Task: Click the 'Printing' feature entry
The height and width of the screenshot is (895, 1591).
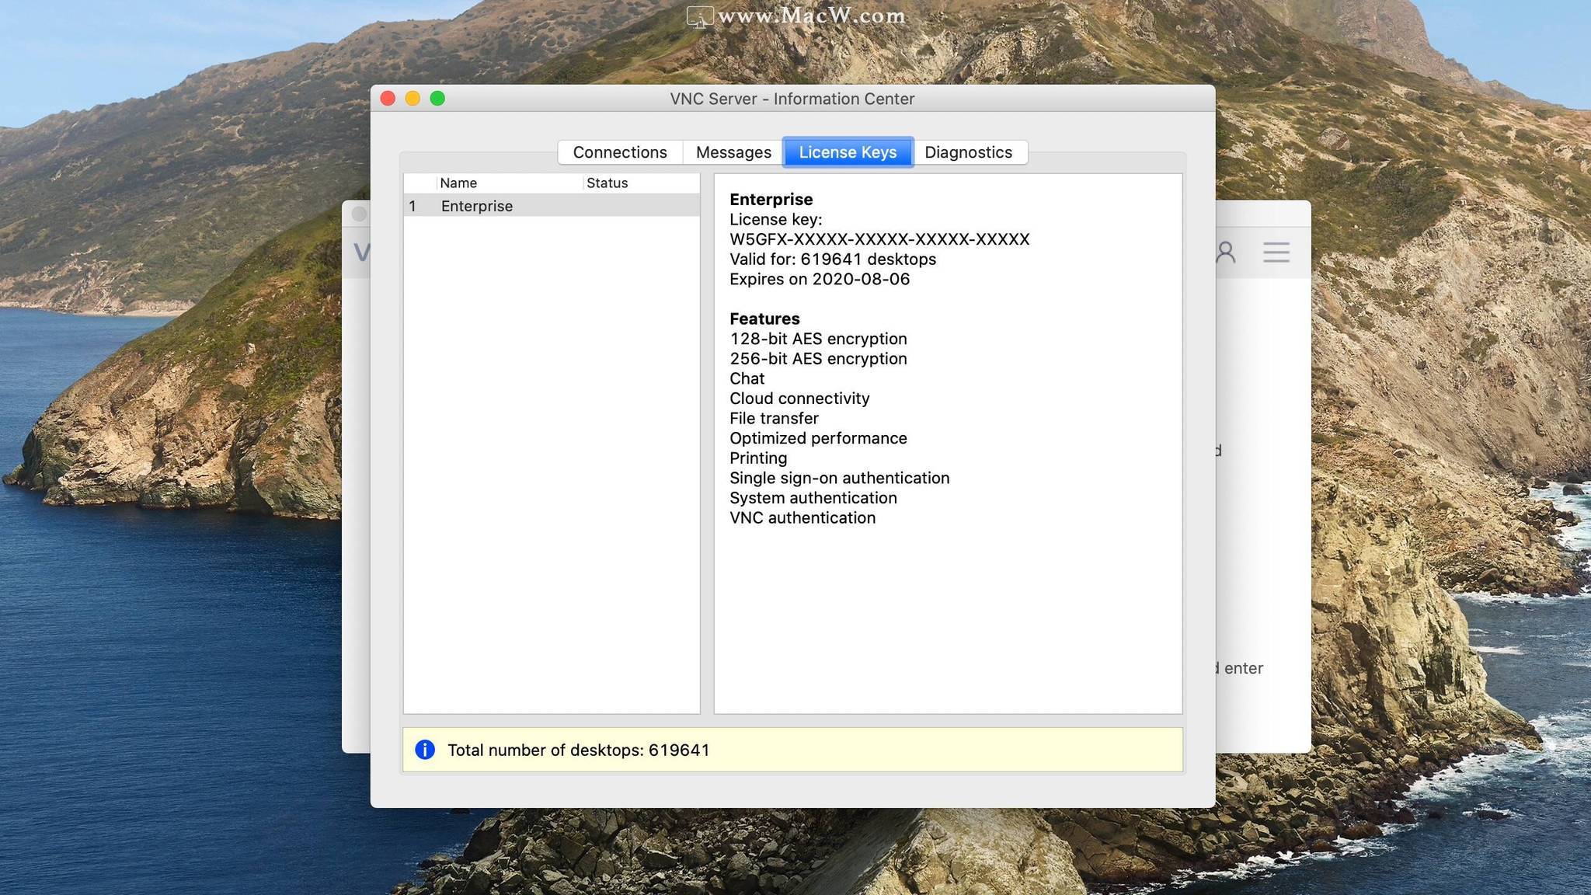Action: tap(758, 458)
